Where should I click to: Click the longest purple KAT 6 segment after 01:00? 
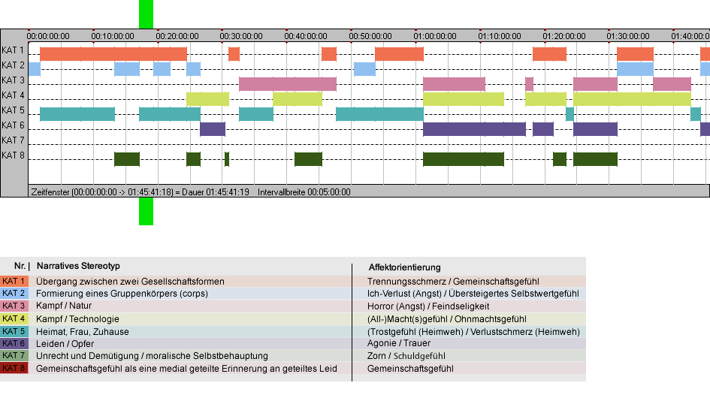(475, 129)
